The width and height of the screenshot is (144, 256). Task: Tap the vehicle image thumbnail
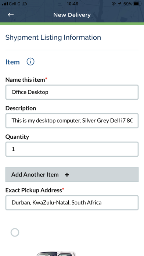(56, 254)
